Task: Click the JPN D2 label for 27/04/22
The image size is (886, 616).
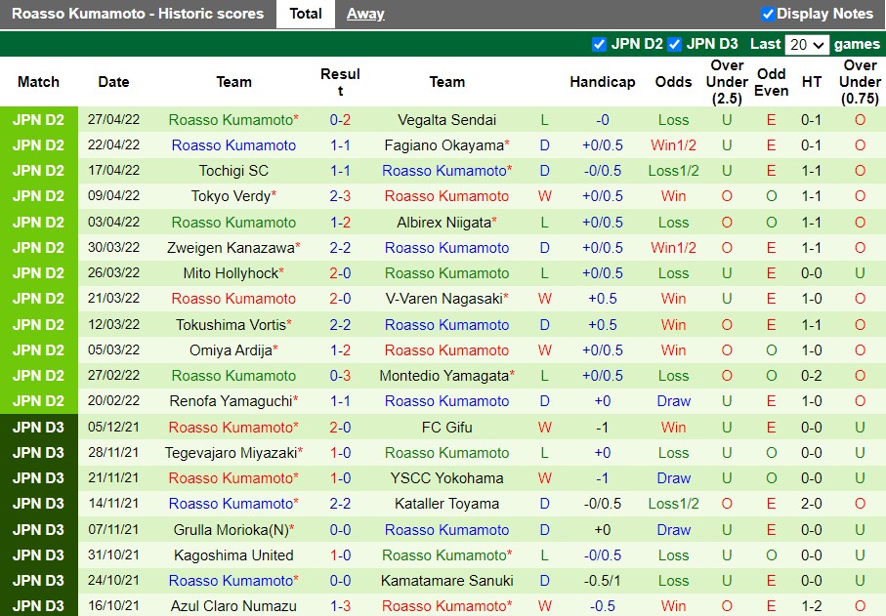Action: pyautogui.click(x=38, y=120)
